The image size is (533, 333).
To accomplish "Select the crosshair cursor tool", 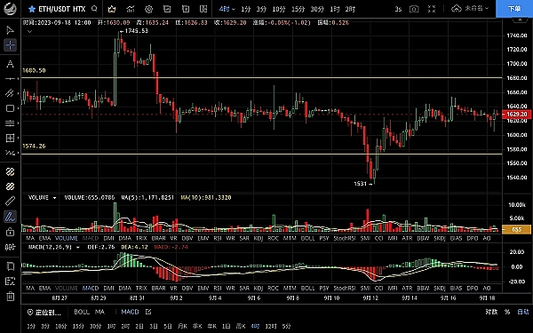I will [10, 45].
